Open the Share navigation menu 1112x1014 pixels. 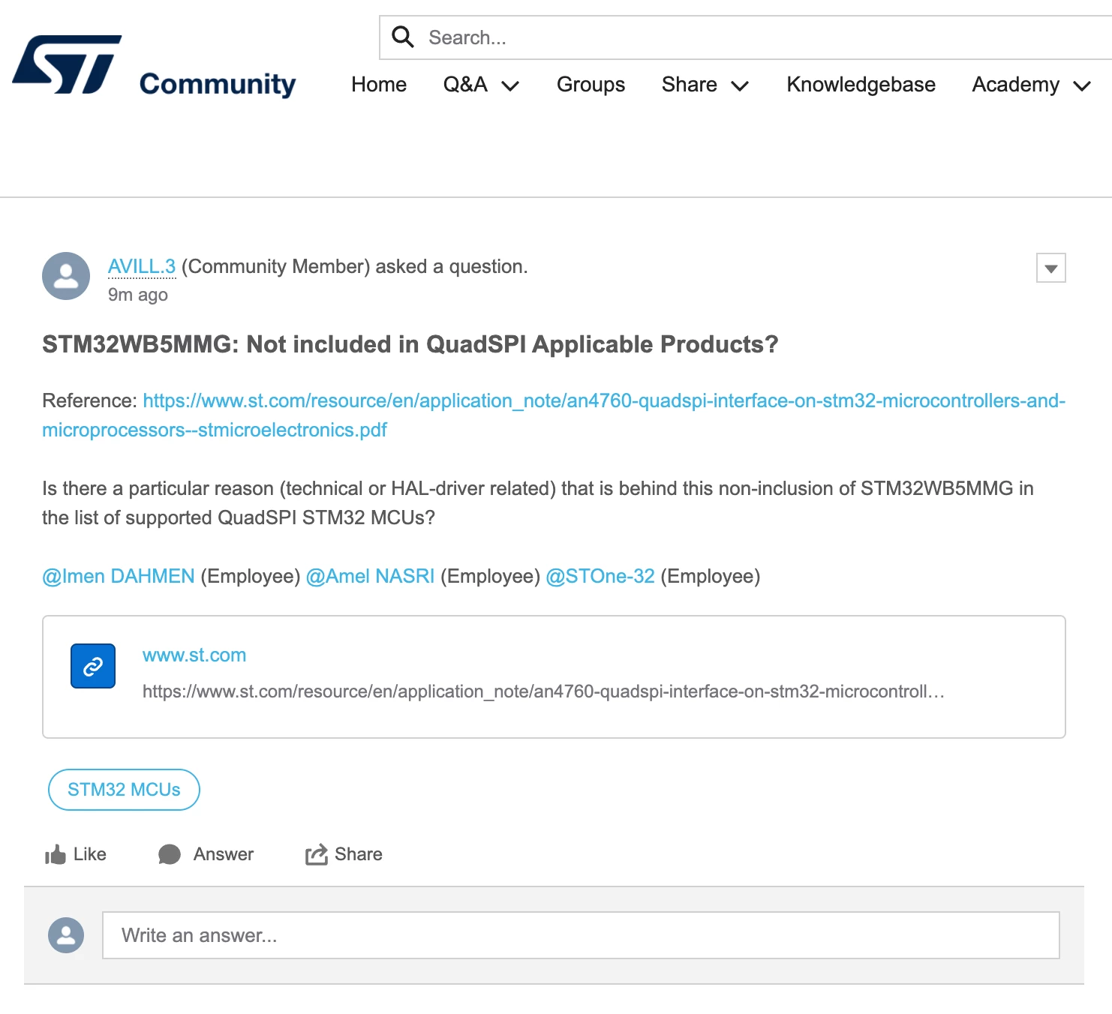coord(690,85)
